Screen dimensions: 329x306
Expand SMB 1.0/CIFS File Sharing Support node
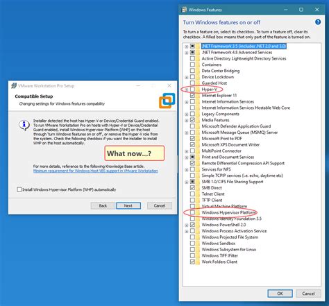[187, 182]
